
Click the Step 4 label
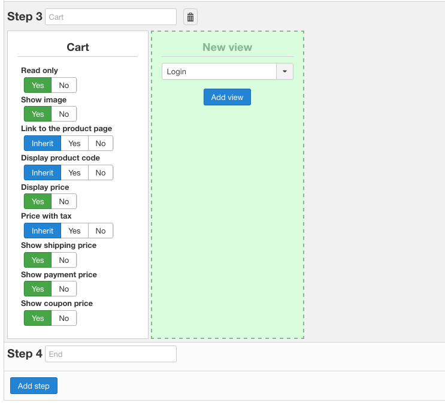pos(25,353)
